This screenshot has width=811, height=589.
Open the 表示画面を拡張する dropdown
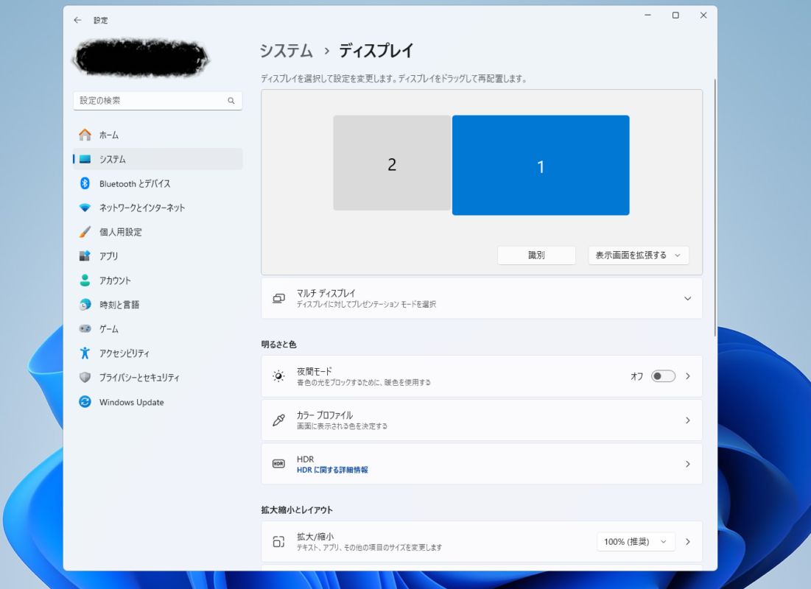pyautogui.click(x=639, y=255)
